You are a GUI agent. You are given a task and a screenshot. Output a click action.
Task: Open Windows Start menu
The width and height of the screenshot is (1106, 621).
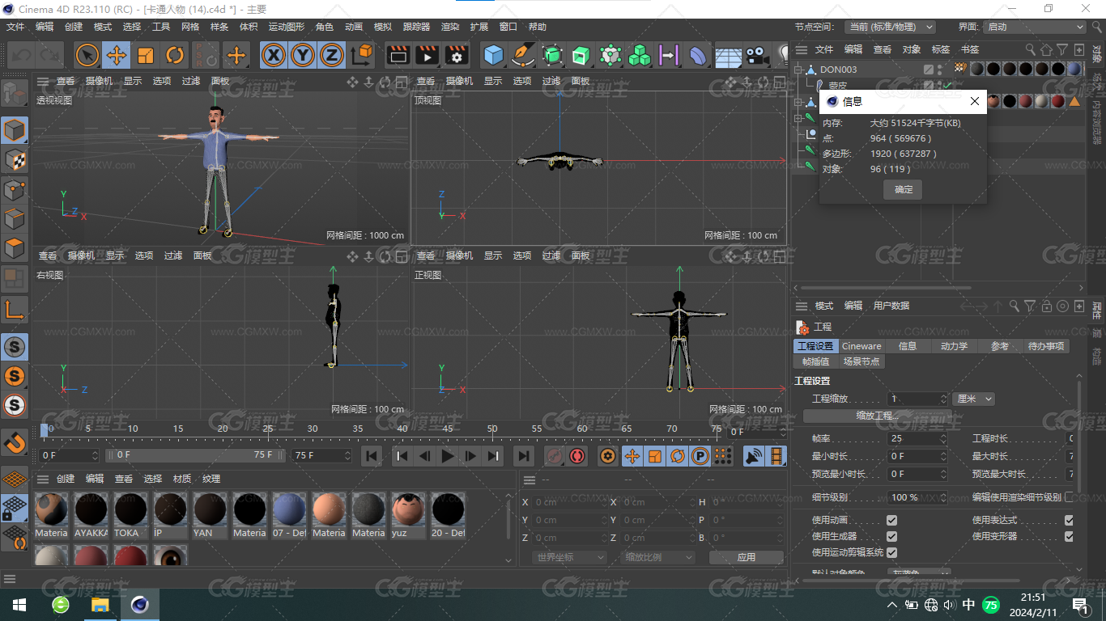click(x=19, y=605)
